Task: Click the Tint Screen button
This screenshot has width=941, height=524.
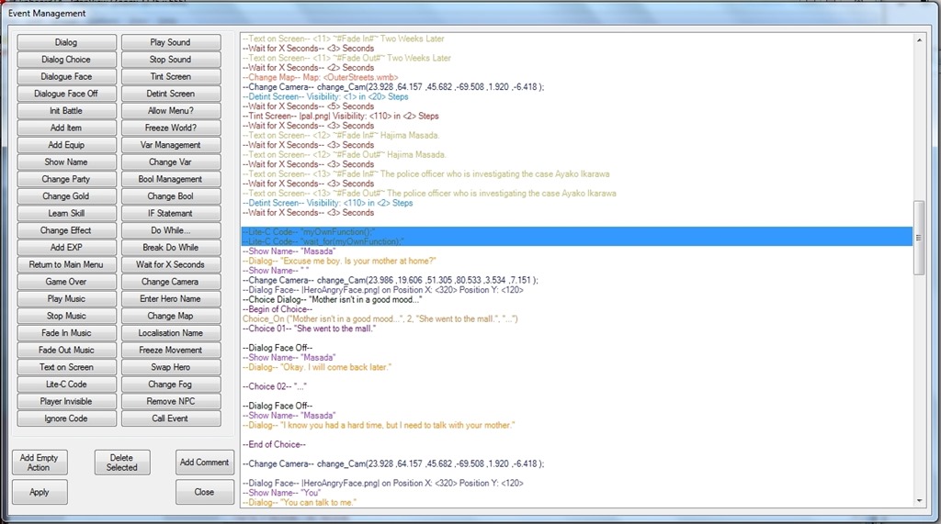Action: (x=171, y=76)
